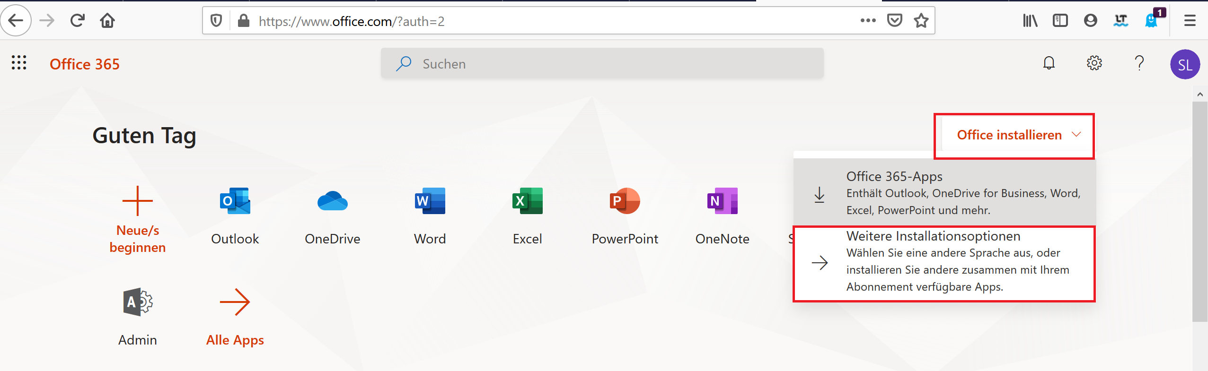Focus the Suchen search field
Image resolution: width=1208 pixels, height=371 pixels.
(x=602, y=63)
